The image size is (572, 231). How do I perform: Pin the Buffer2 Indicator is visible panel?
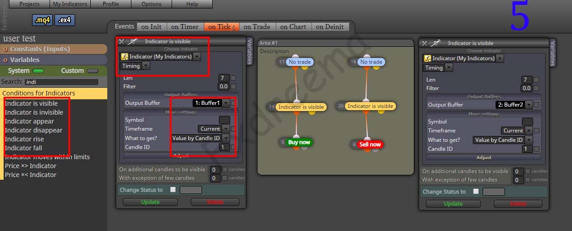tap(435, 43)
